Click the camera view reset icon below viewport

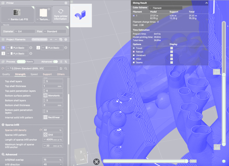[x=97, y=161]
